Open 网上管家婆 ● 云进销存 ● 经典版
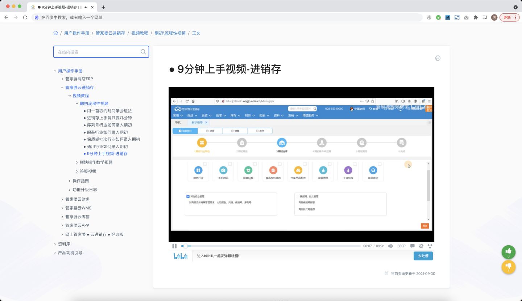The image size is (522, 301). point(94,234)
